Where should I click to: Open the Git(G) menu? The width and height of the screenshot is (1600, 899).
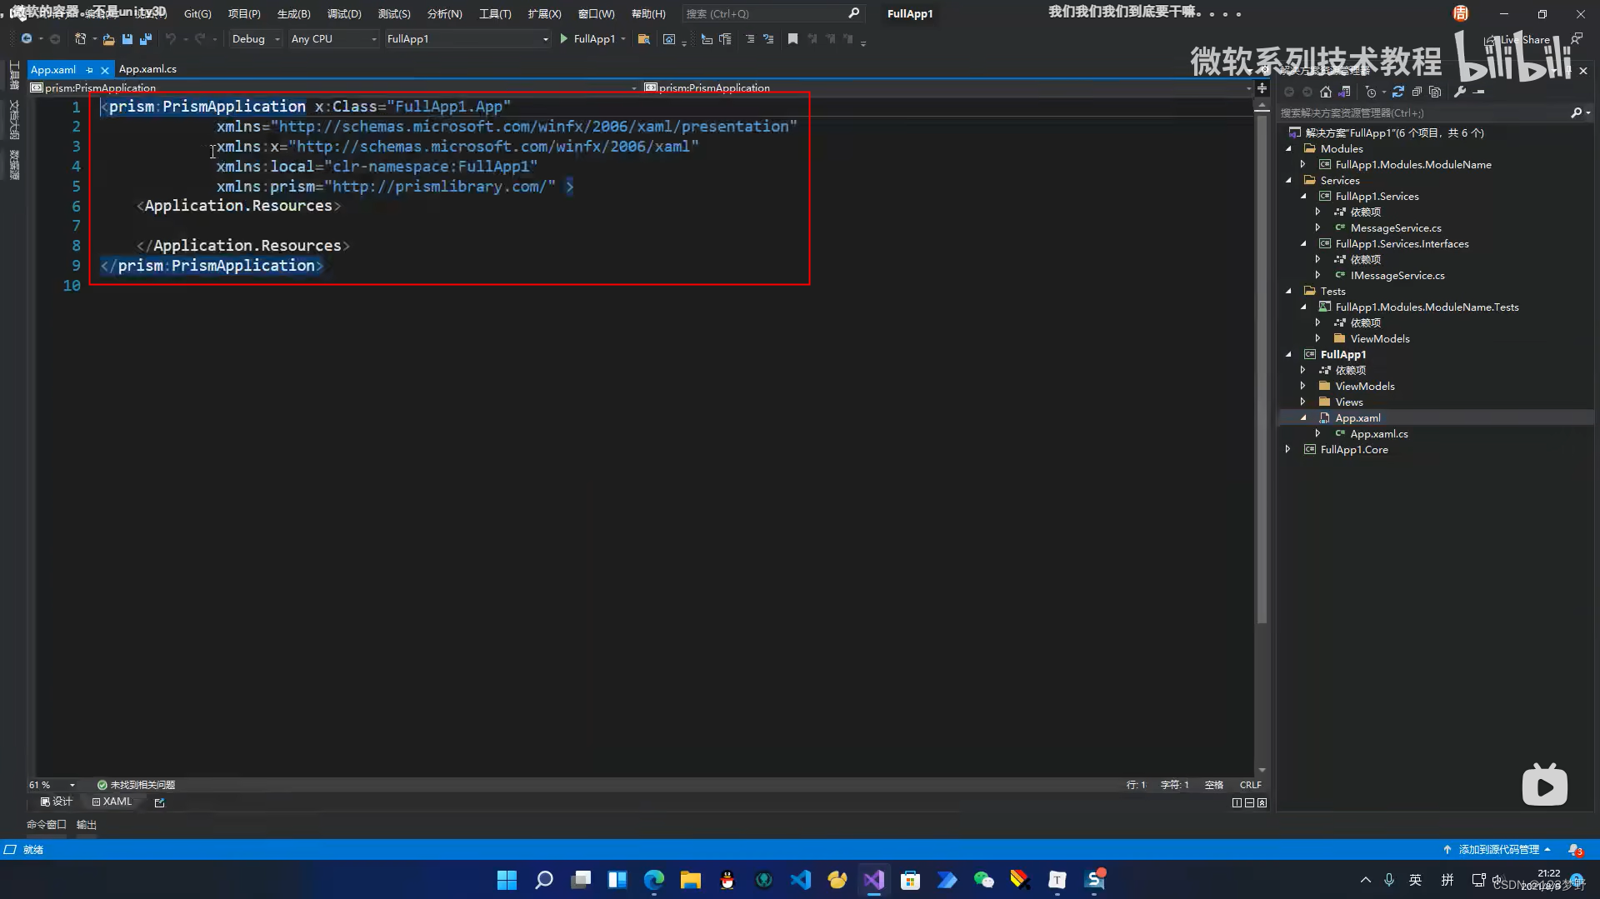[197, 14]
